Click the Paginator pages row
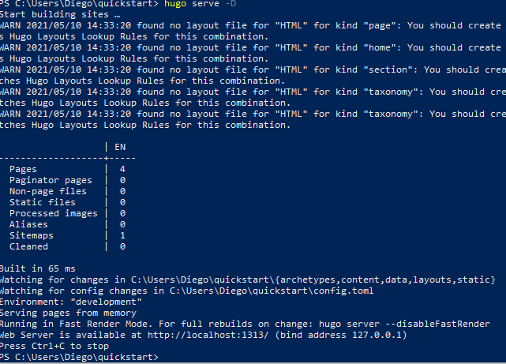This screenshot has width=506, height=364. pos(51,180)
